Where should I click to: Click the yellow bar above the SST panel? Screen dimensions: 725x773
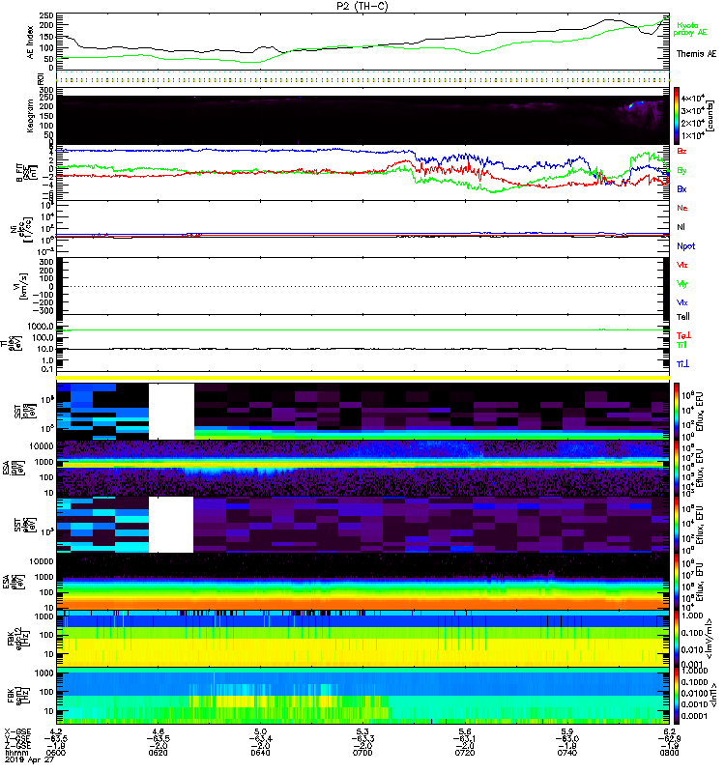tap(362, 378)
